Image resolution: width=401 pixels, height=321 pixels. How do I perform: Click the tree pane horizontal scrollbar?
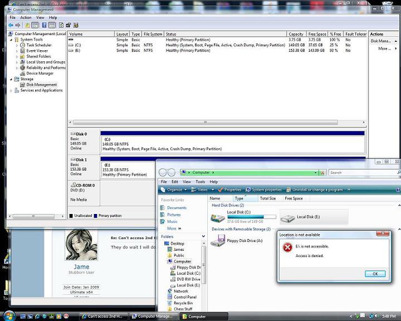(33, 216)
